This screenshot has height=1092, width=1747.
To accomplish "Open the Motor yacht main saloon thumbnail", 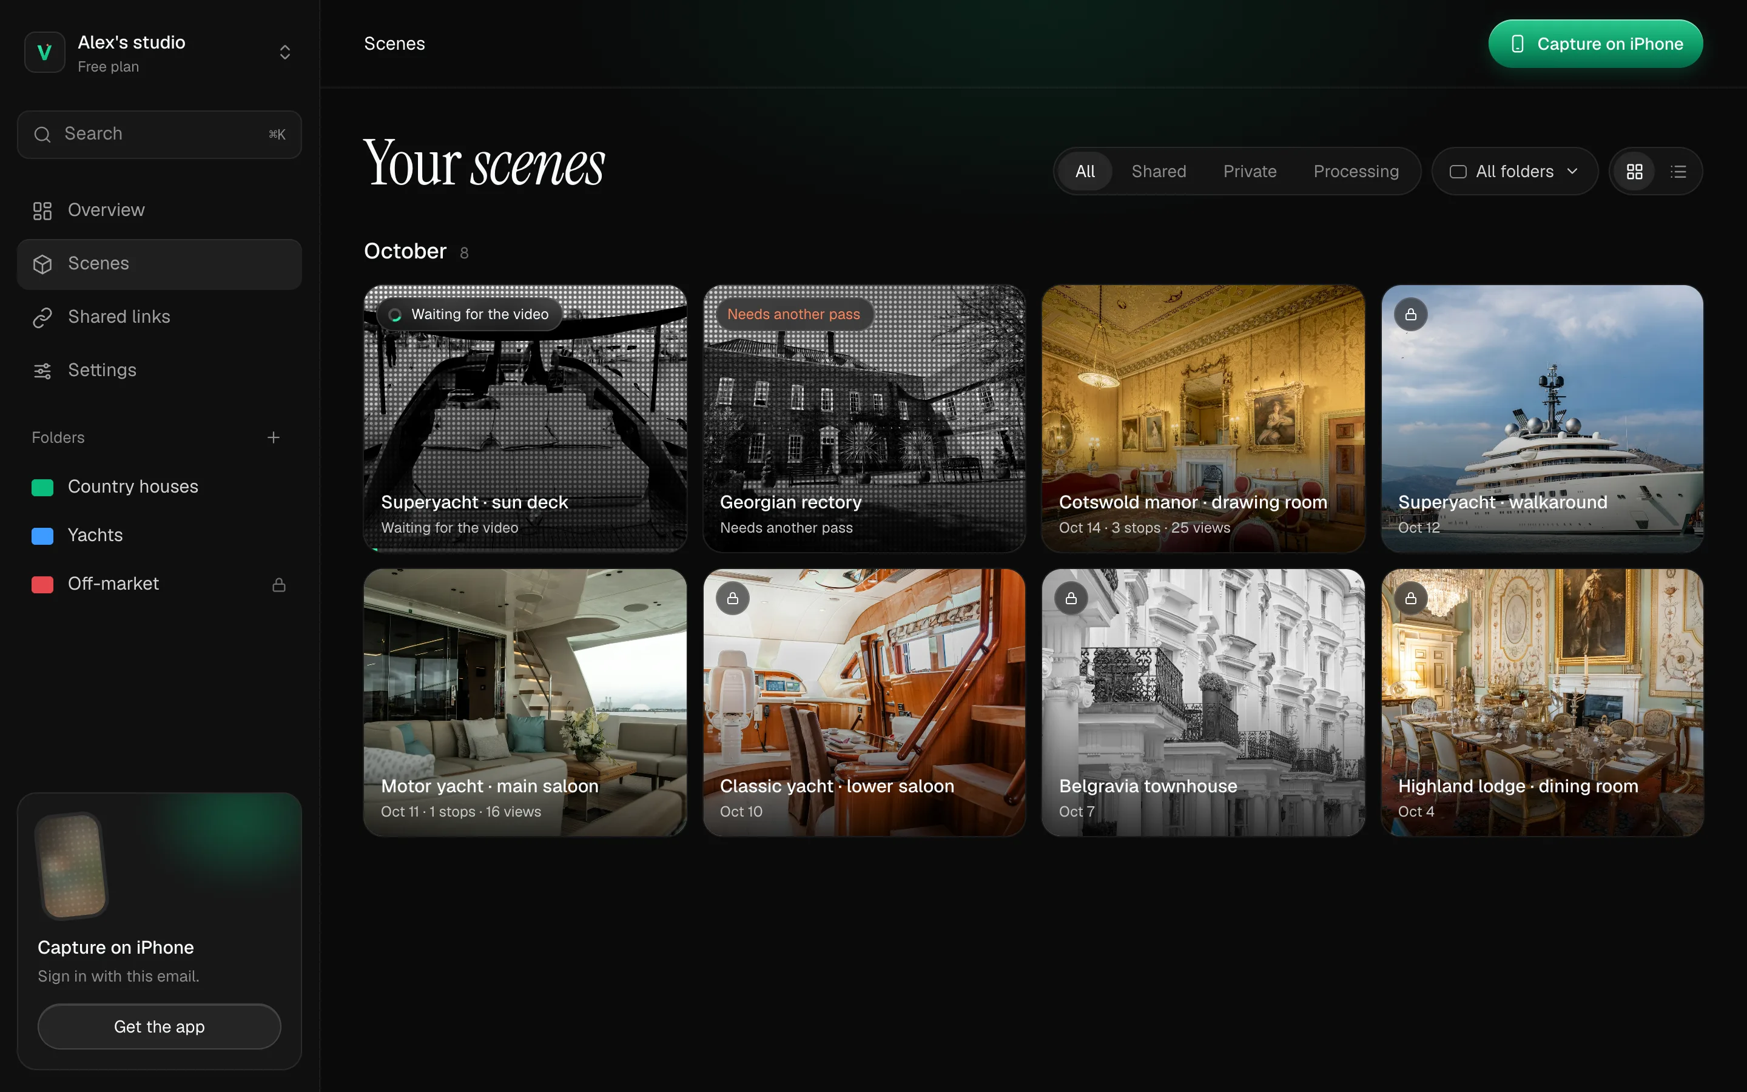I will coord(525,703).
